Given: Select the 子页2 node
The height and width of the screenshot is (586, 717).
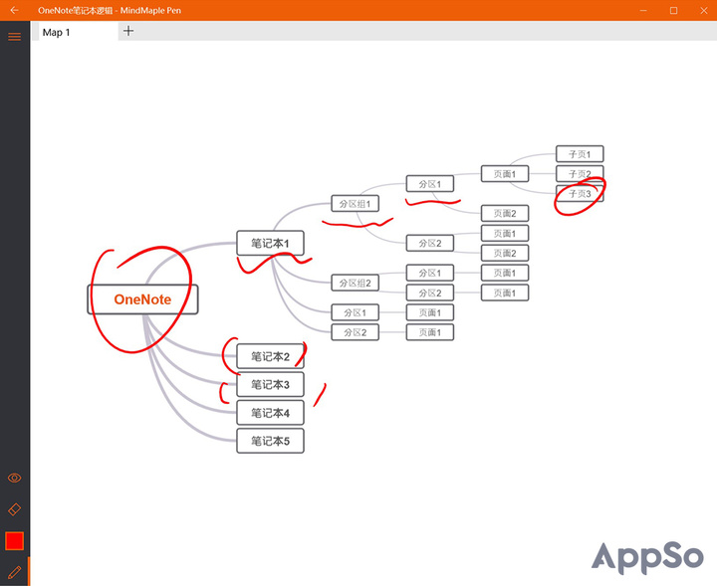Looking at the screenshot, I should (580, 173).
